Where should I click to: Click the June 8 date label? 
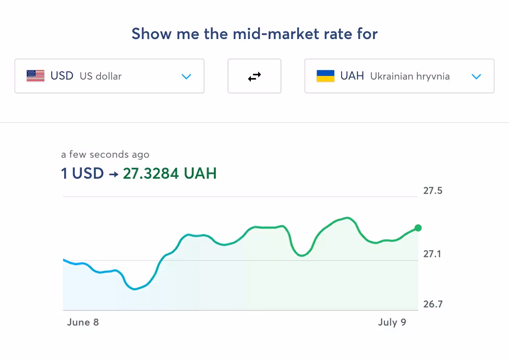tap(83, 323)
